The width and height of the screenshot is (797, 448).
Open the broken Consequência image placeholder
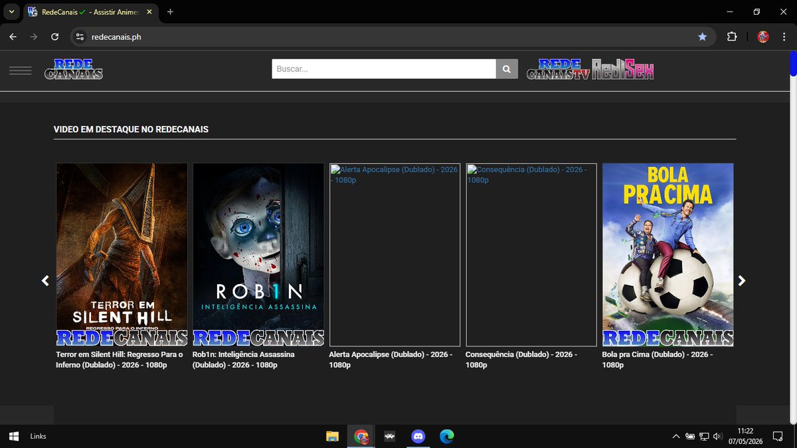[x=531, y=255]
